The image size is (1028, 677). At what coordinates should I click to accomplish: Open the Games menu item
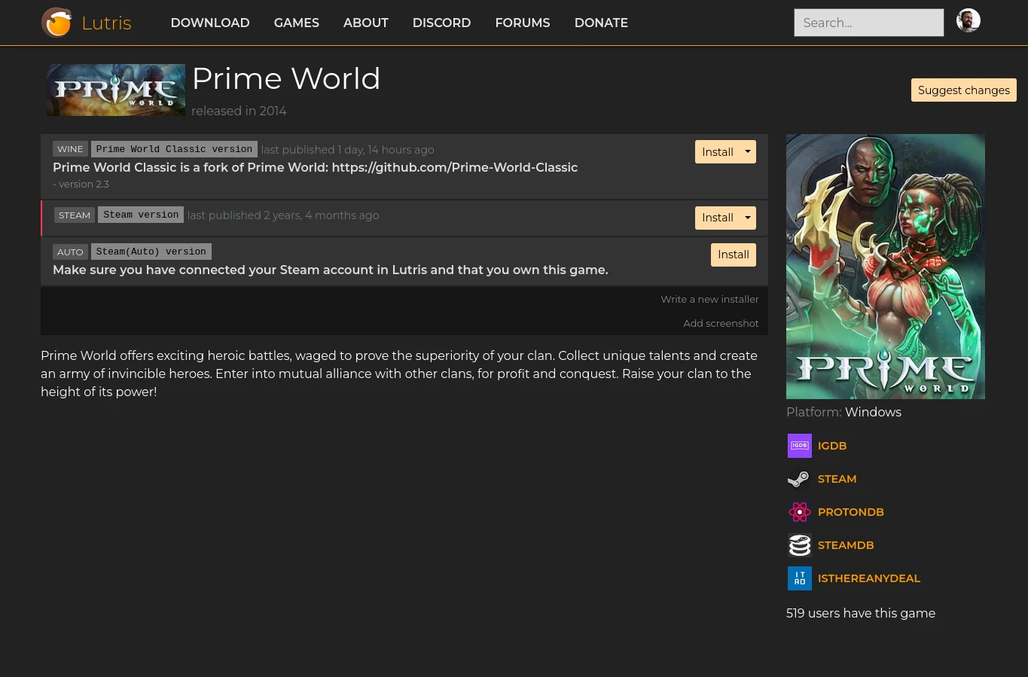pyautogui.click(x=296, y=23)
